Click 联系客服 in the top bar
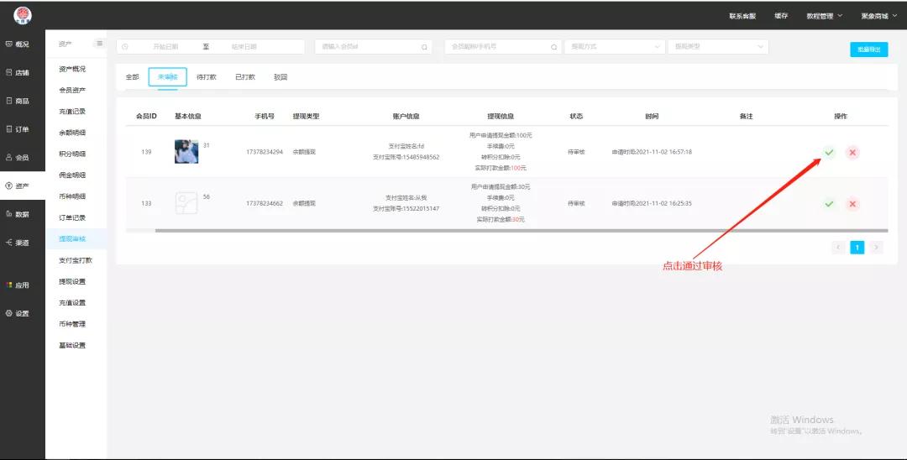 click(742, 16)
